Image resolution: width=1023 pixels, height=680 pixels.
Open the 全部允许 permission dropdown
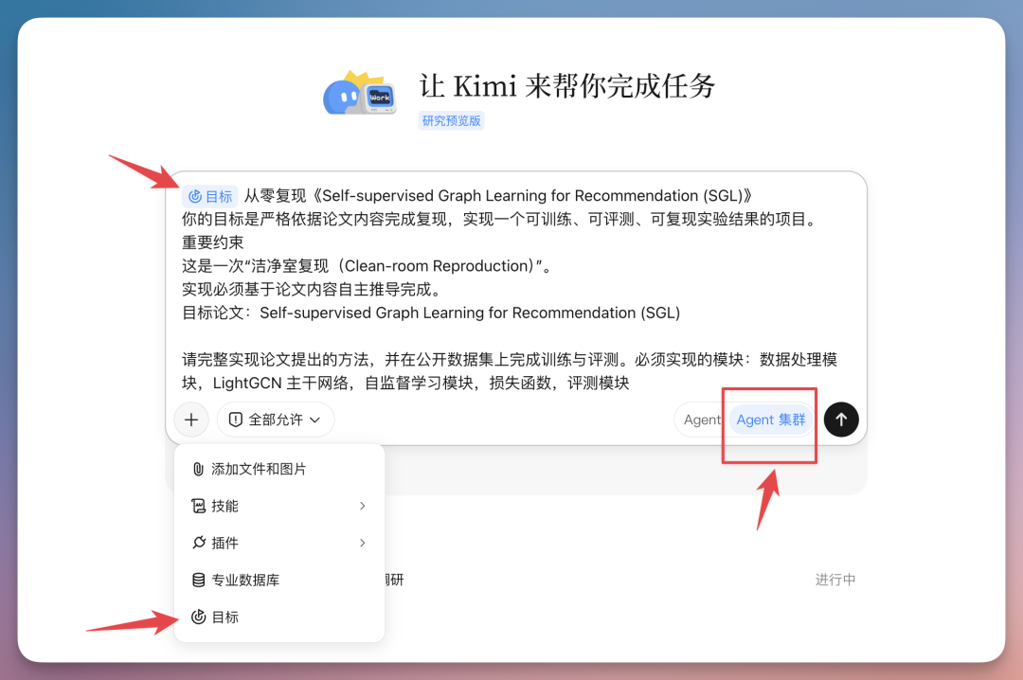click(276, 420)
